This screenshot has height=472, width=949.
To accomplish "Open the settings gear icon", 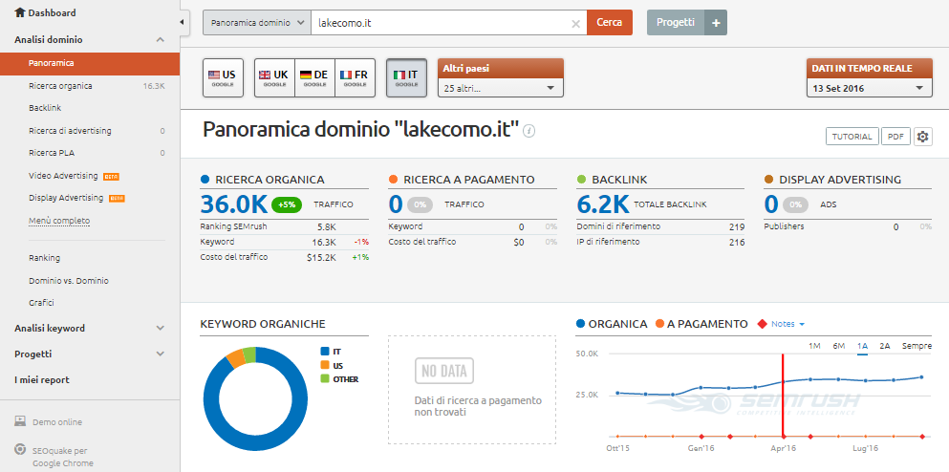I will (922, 137).
